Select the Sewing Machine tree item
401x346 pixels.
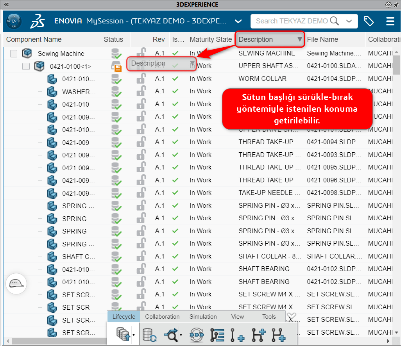[61, 54]
